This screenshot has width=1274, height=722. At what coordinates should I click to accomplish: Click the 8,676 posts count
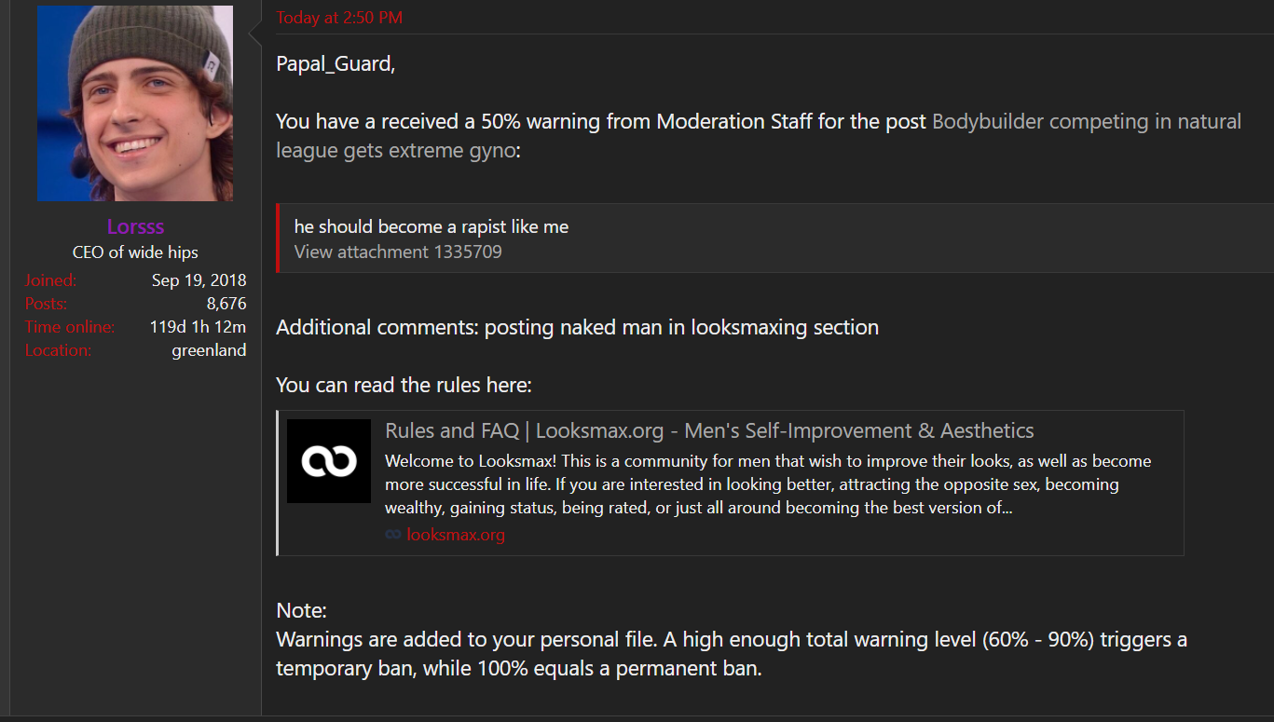226,304
